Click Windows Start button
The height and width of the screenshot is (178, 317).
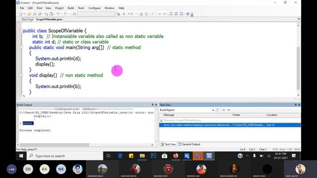tap(21, 156)
